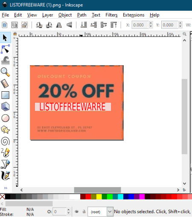
Task: Flip selection vertically
Action: tap(69, 25)
